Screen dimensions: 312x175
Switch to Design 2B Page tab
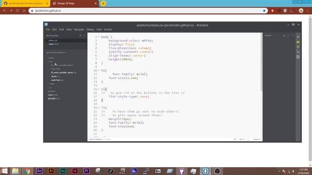(74, 3)
